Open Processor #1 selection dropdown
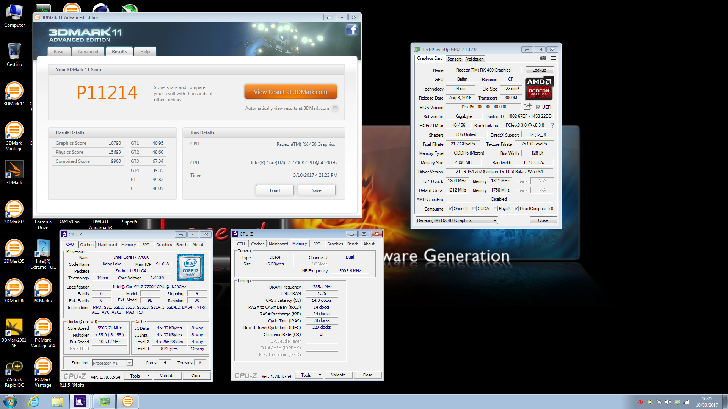Screen dimensions: 728x409 [112, 363]
